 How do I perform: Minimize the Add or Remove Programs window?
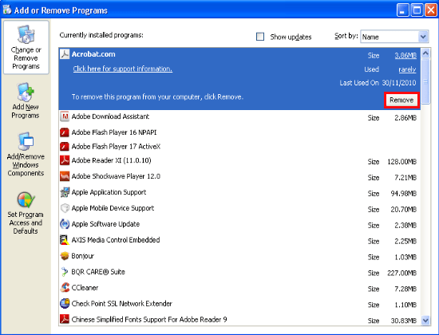402,10
